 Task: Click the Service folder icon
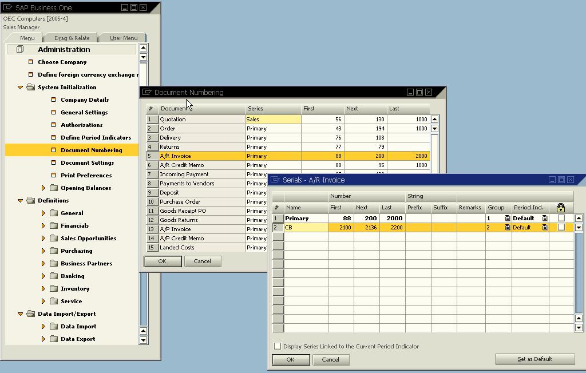coord(54,301)
